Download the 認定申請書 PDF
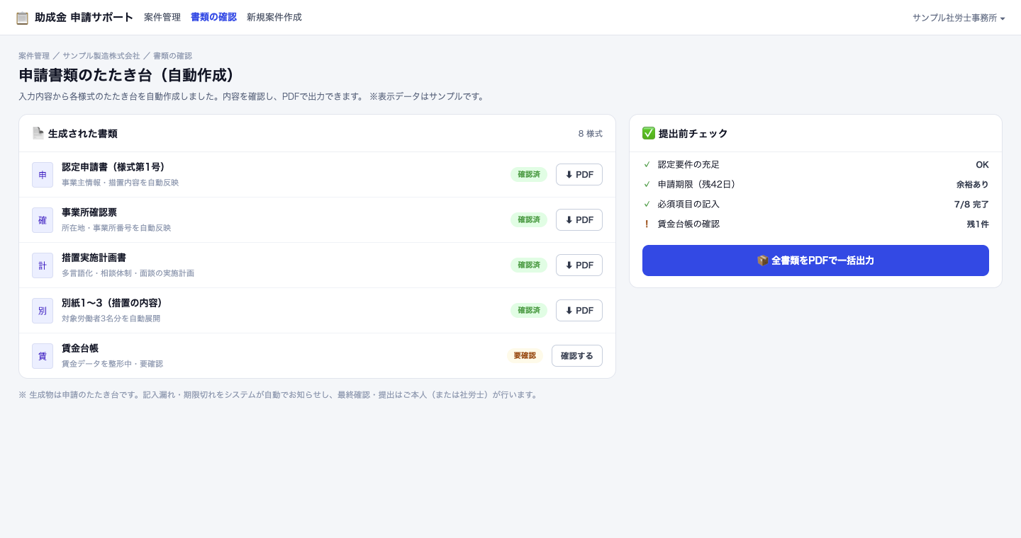1021x538 pixels. click(x=579, y=175)
